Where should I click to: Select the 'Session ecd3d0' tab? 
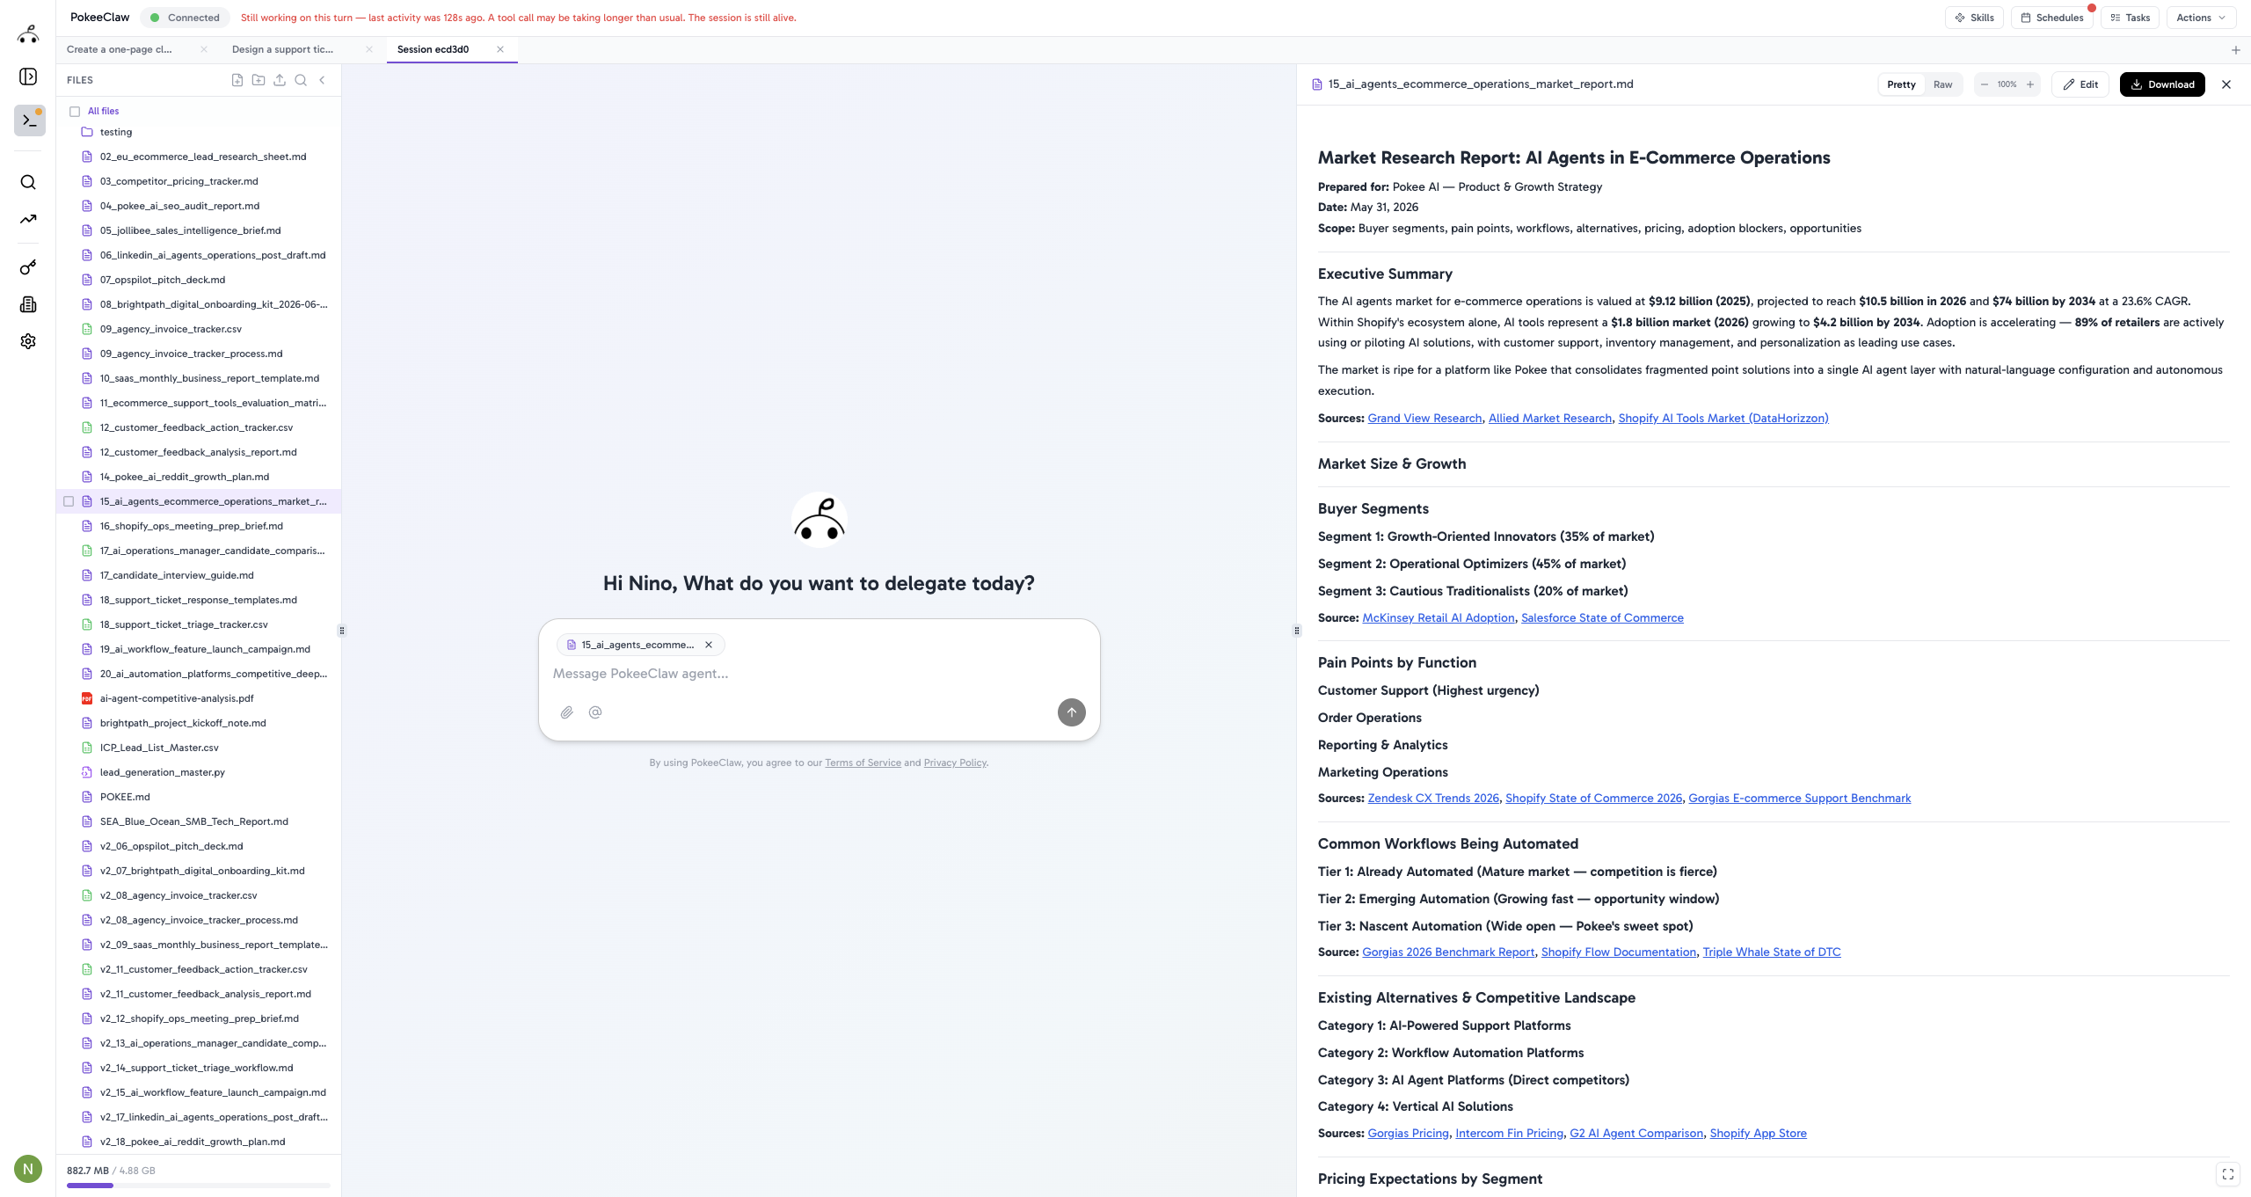tap(433, 49)
